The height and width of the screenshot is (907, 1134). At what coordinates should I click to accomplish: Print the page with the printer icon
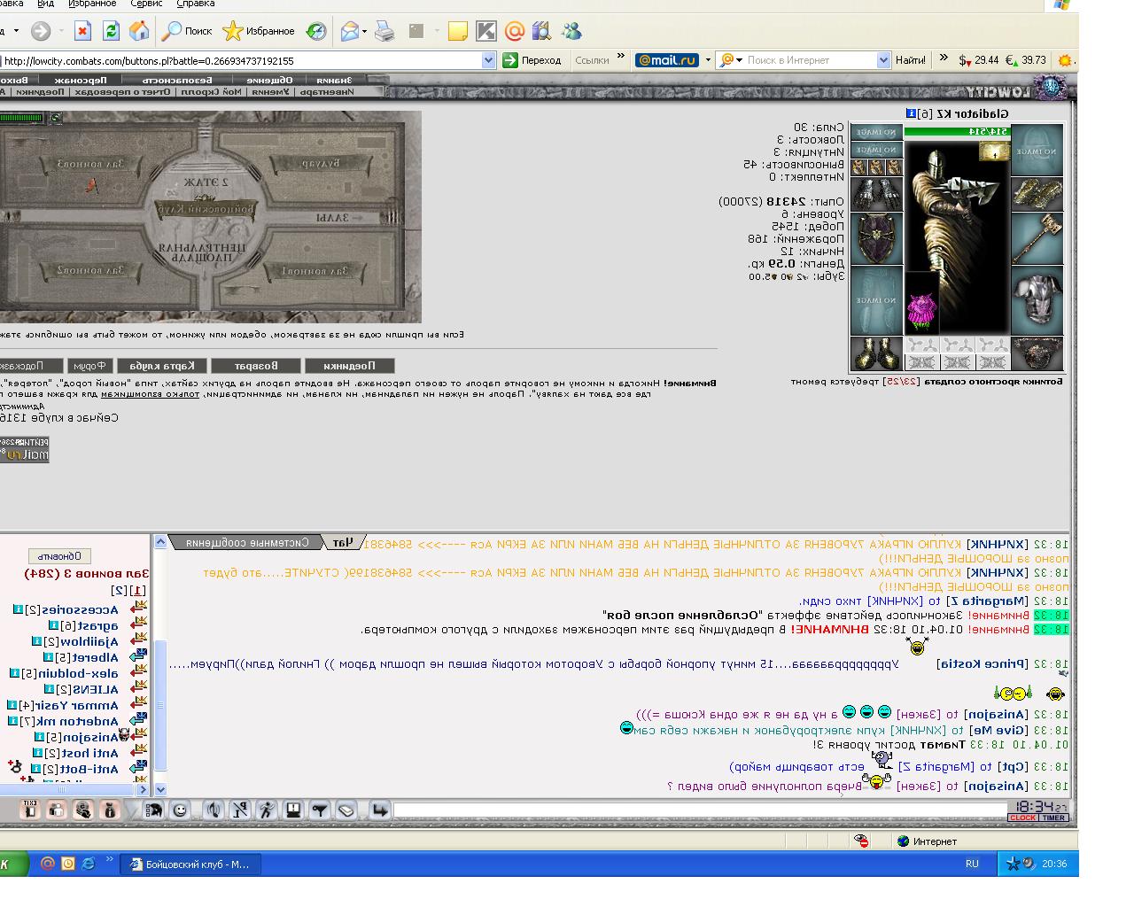pyautogui.click(x=384, y=32)
